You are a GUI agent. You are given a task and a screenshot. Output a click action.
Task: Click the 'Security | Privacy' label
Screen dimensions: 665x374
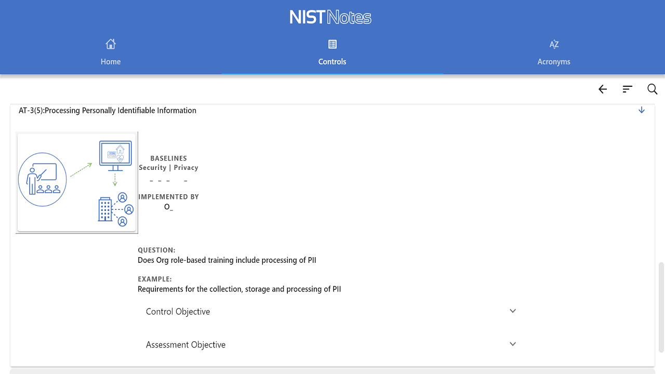[168, 168]
